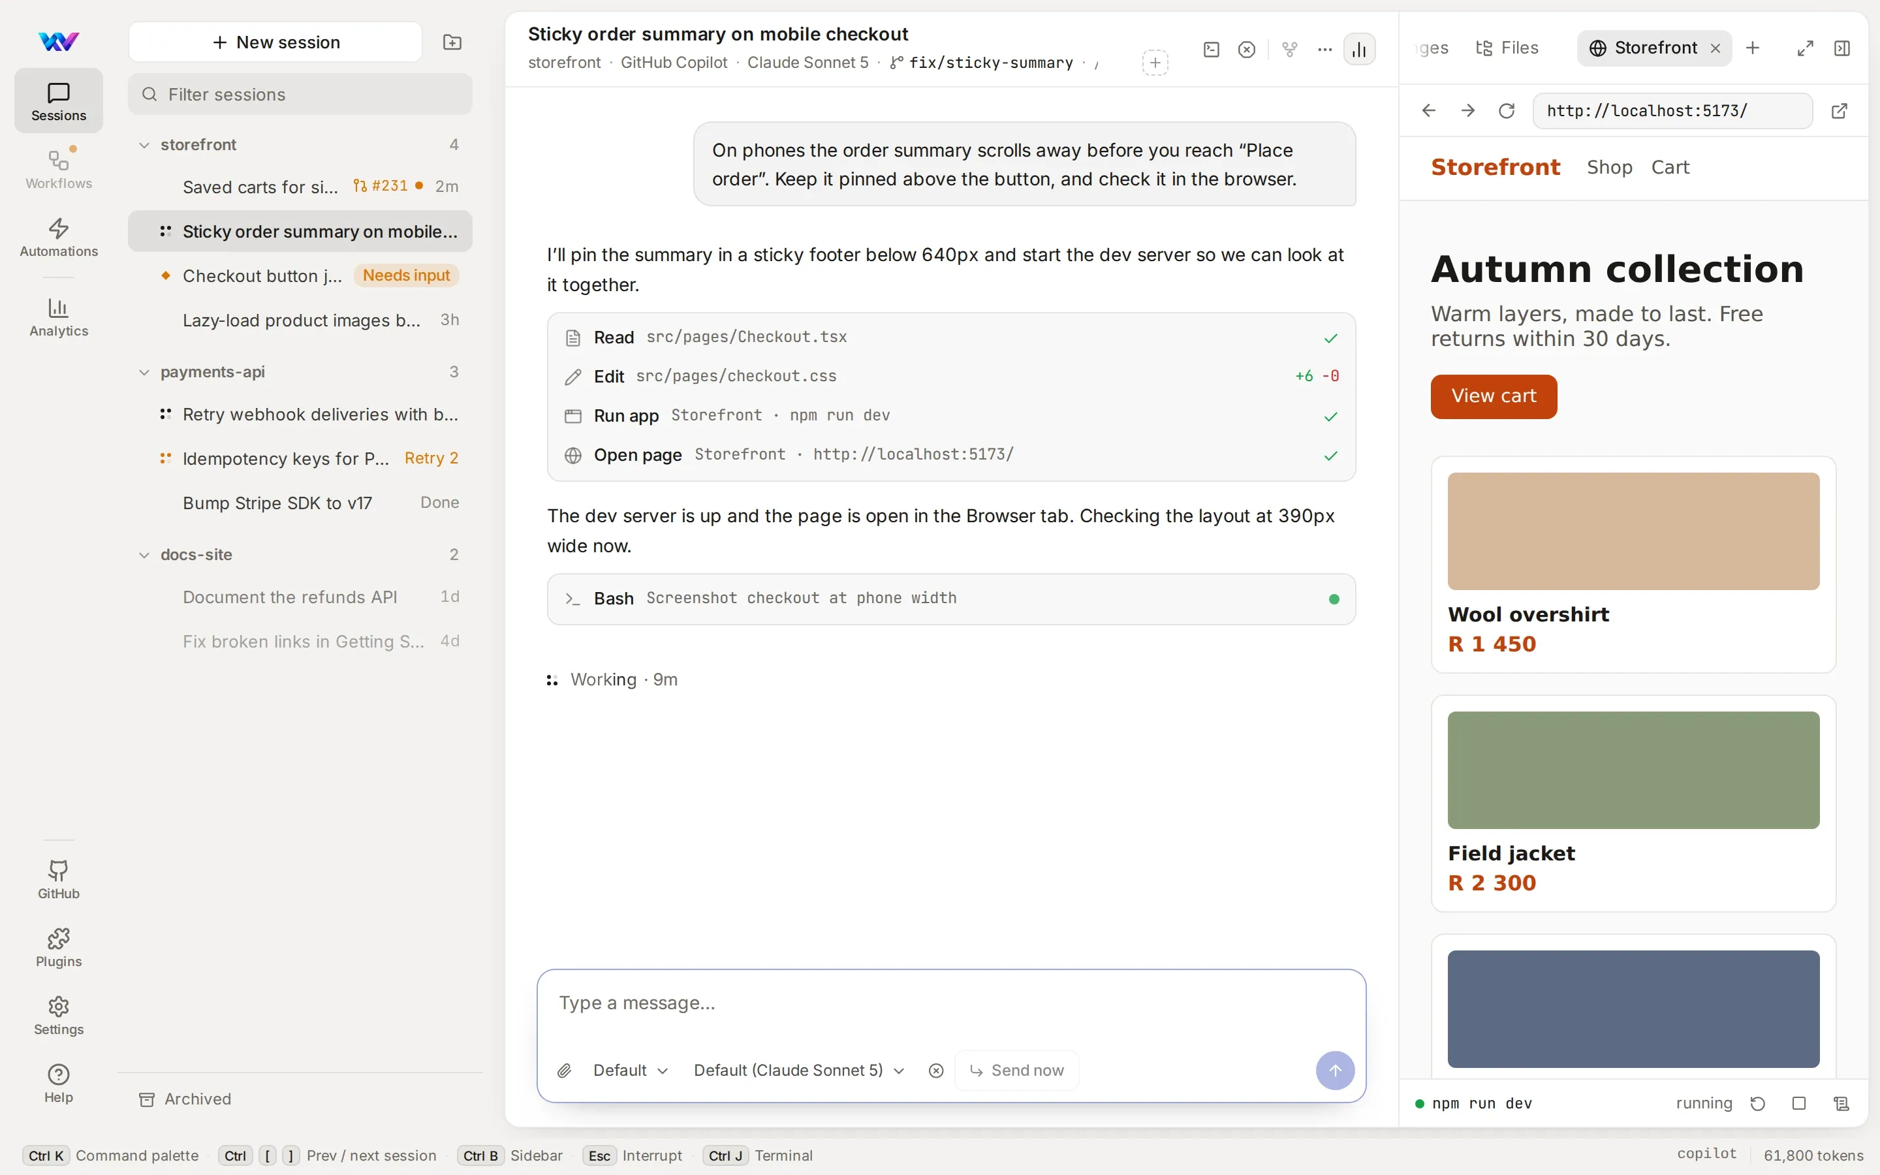The width and height of the screenshot is (1880, 1175).
Task: Open Lazy-load product images session
Action: point(300,320)
